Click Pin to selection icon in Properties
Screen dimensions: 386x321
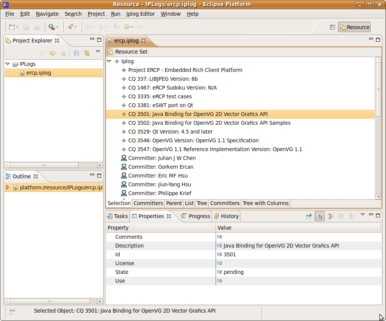(309, 217)
